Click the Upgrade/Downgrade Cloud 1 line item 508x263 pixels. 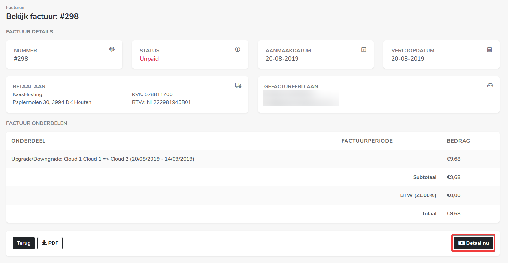pos(103,159)
